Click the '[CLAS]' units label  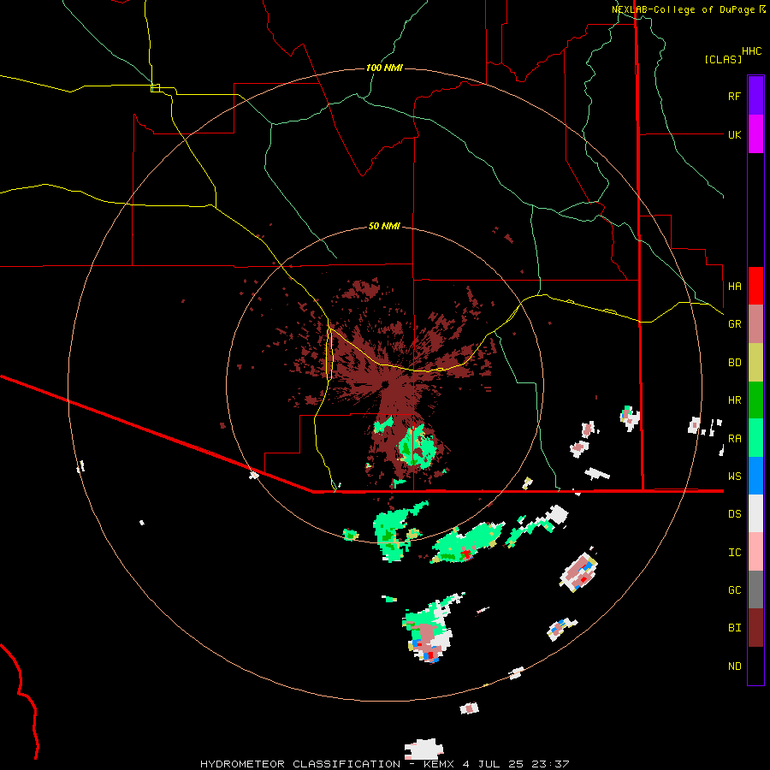(x=723, y=60)
